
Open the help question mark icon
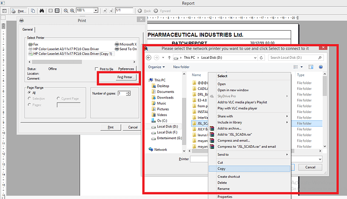(320, 67)
